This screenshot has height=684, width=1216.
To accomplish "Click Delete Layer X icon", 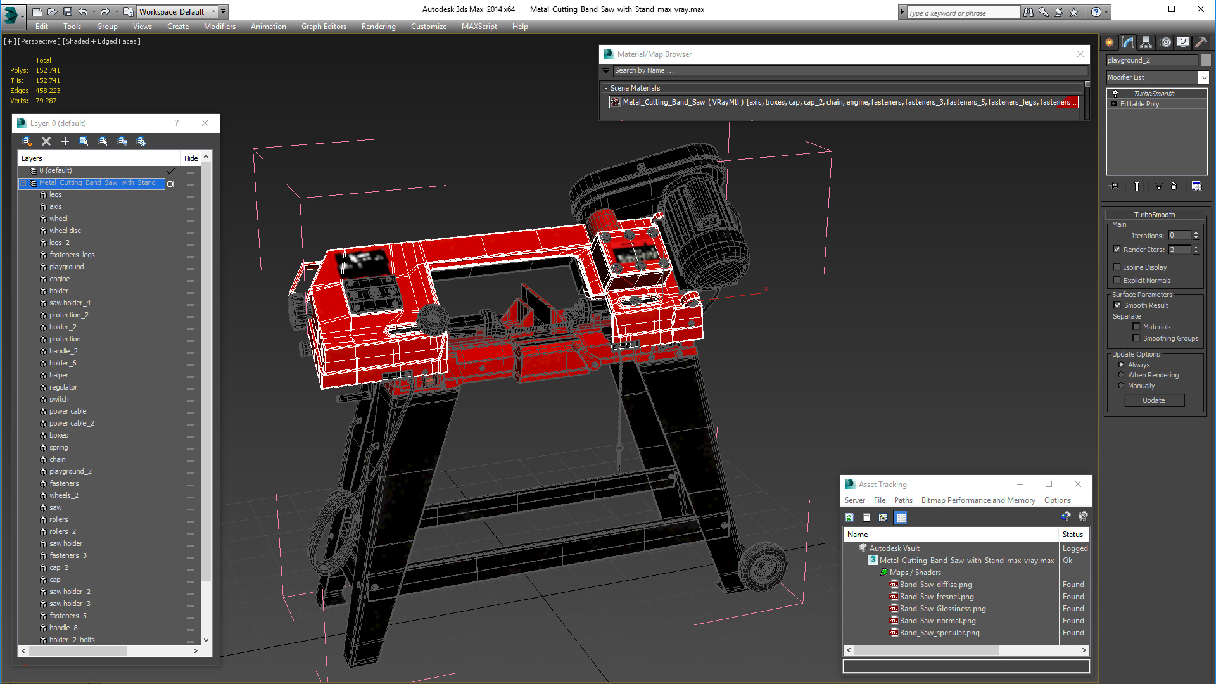I will (46, 141).
